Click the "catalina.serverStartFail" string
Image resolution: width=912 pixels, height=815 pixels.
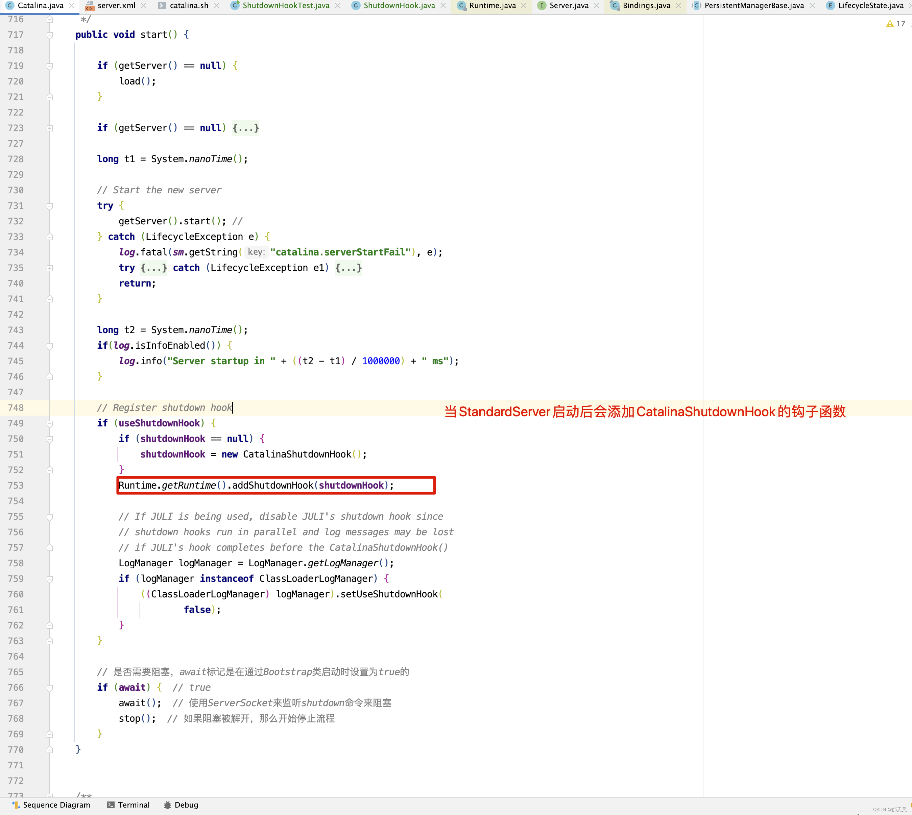340,252
